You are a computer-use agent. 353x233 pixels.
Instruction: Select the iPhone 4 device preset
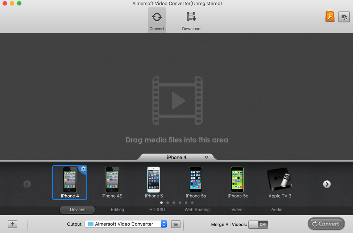pos(70,183)
